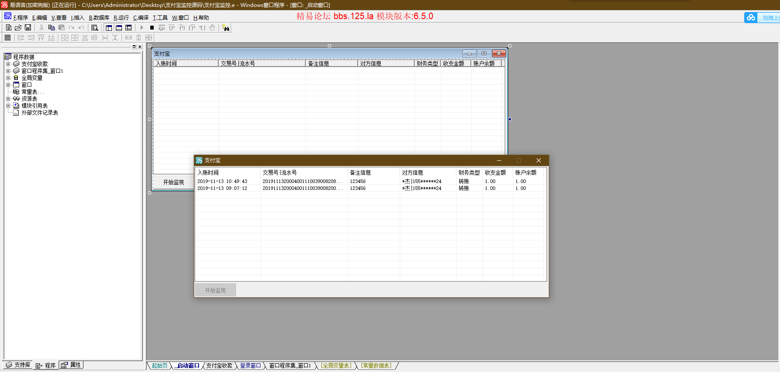Click the black Stop square icon

click(x=152, y=27)
